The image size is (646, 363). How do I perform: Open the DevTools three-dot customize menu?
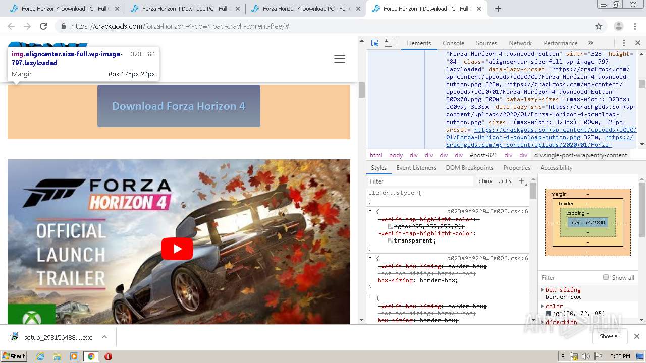pyautogui.click(x=624, y=43)
